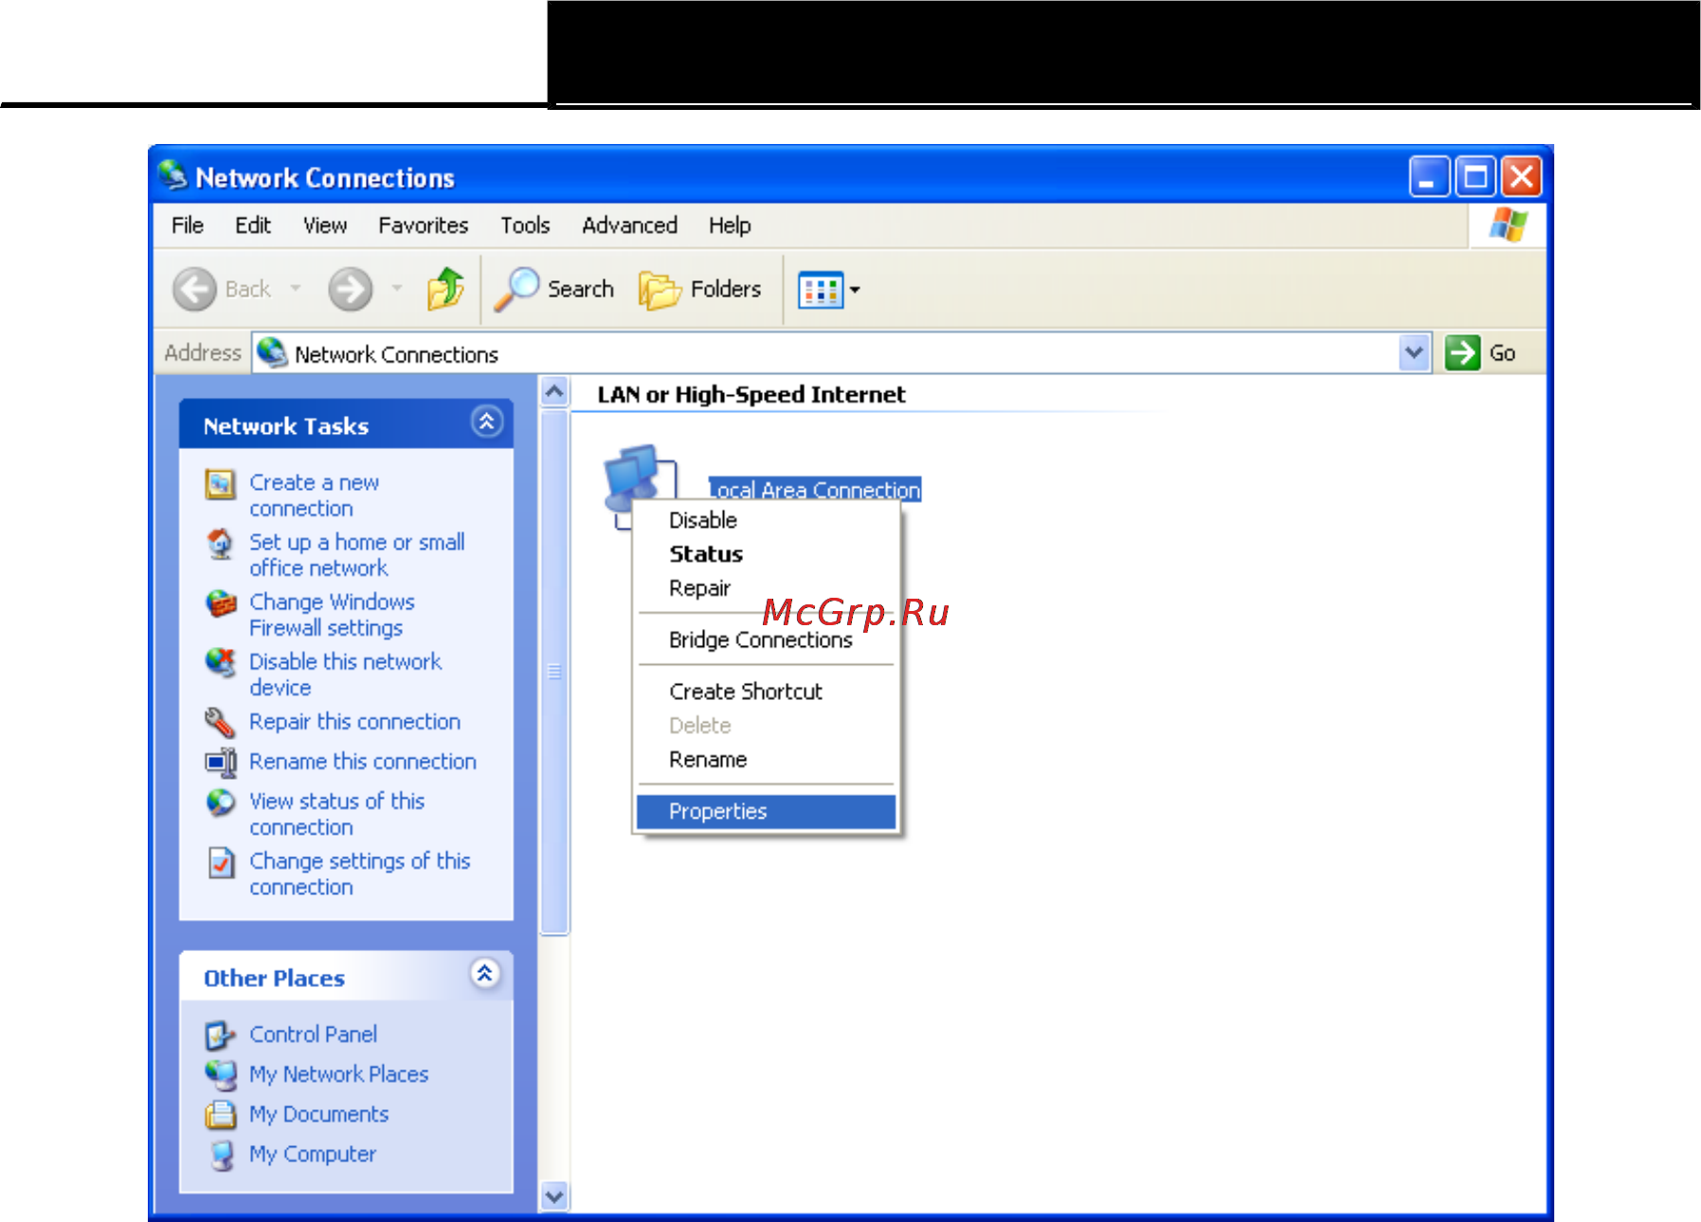Open the Tools menu
This screenshot has width=1701, height=1222.
525,225
